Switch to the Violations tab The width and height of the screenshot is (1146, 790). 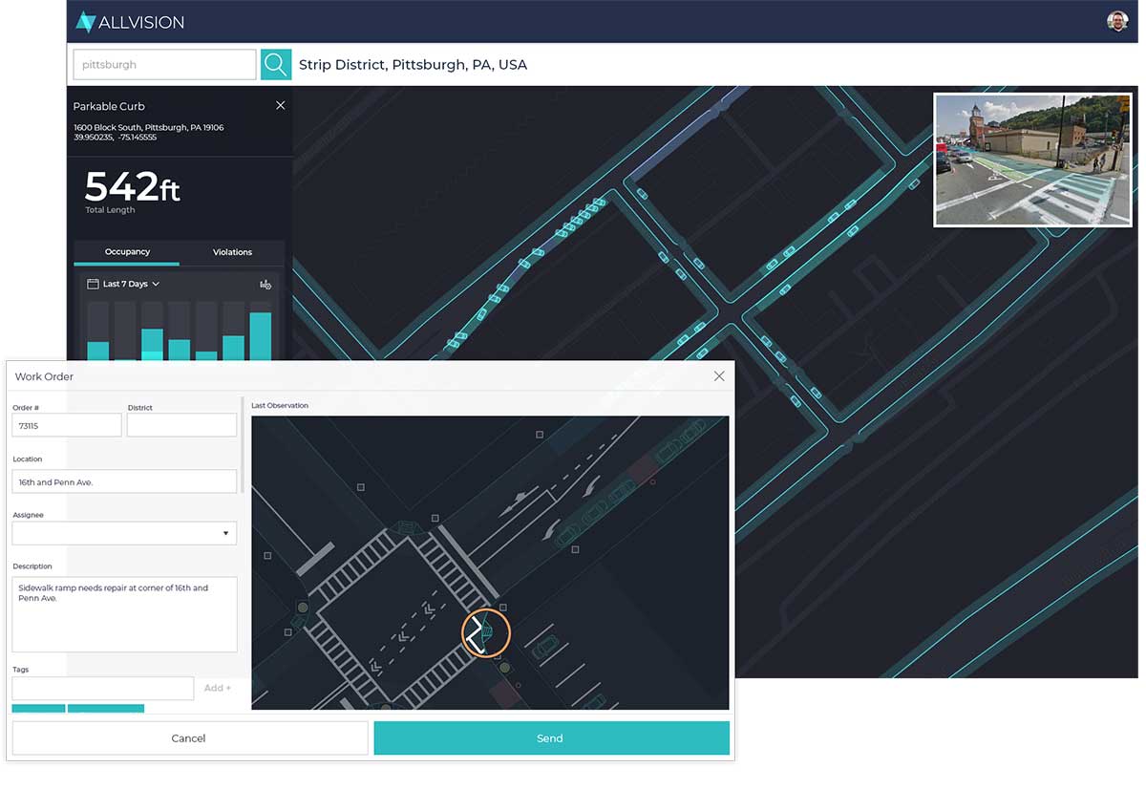232,252
